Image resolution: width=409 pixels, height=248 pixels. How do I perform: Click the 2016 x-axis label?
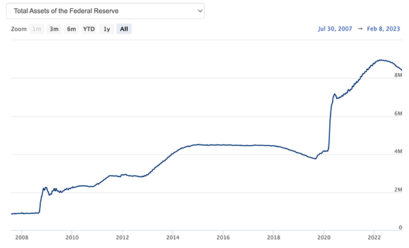pyautogui.click(x=223, y=237)
